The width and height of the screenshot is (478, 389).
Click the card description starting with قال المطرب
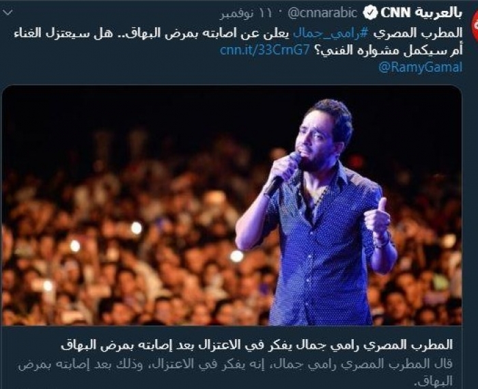[x=236, y=372]
